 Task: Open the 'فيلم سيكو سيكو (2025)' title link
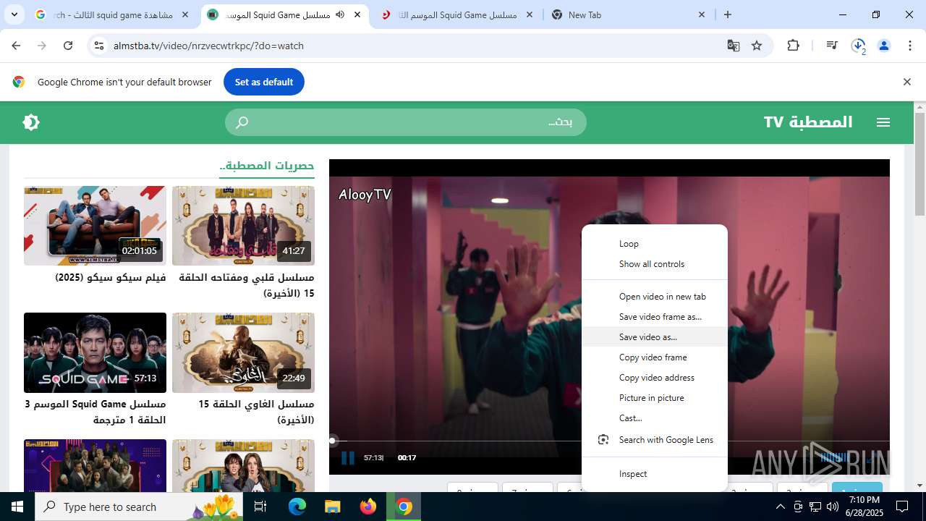pos(111,278)
